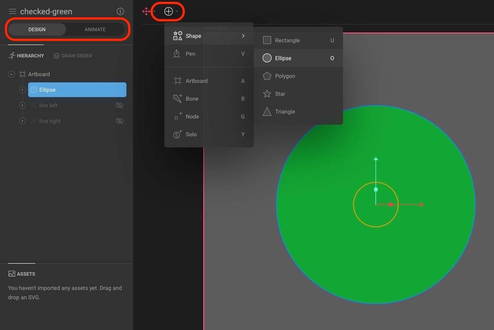Click the create tool plus icon
Image resolution: width=494 pixels, height=330 pixels.
(x=168, y=11)
